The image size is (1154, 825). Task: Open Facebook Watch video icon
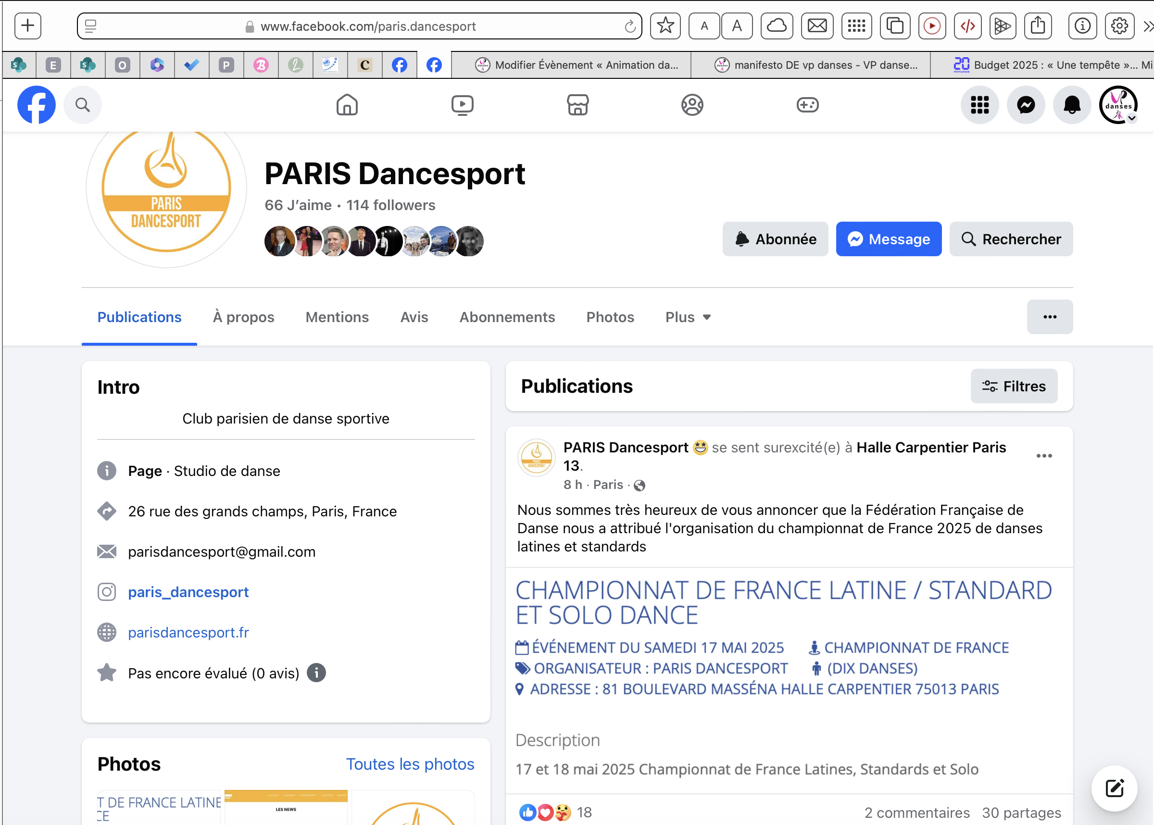pyautogui.click(x=462, y=105)
